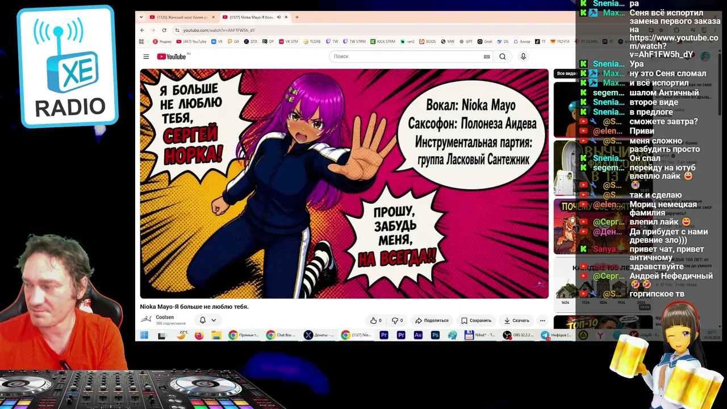Switch to the 'Донаты' taskbar window

(x=319, y=335)
